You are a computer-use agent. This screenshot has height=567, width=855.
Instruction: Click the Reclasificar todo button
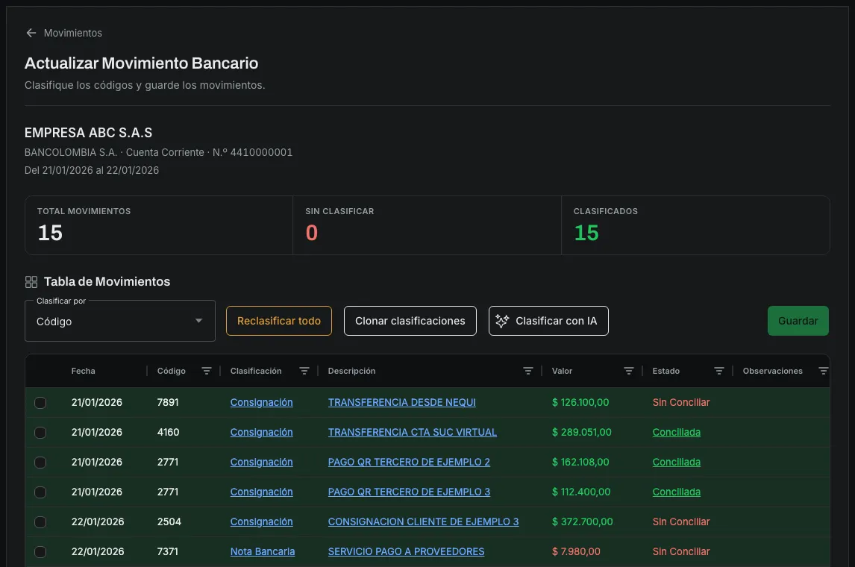278,321
